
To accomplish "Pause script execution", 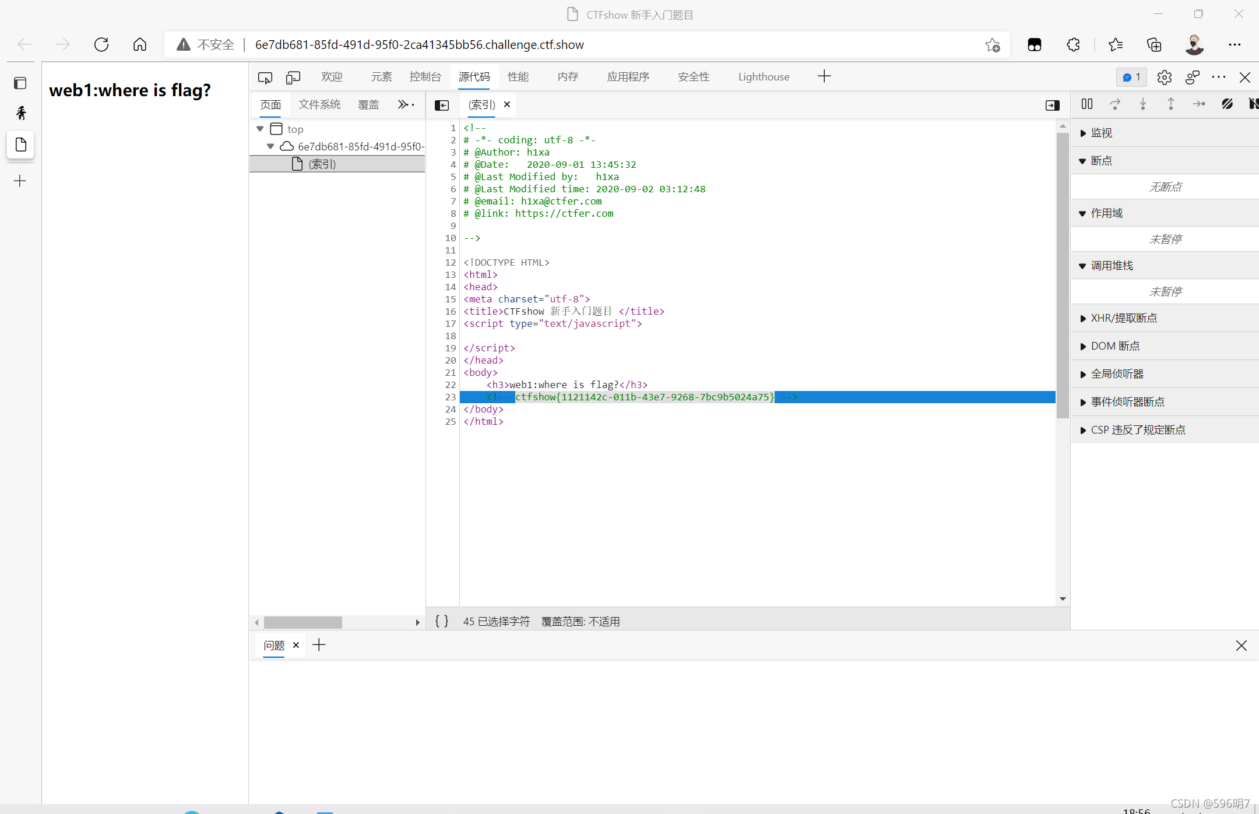I will pyautogui.click(x=1087, y=104).
